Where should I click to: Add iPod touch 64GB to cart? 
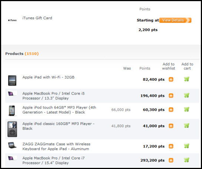(186, 109)
